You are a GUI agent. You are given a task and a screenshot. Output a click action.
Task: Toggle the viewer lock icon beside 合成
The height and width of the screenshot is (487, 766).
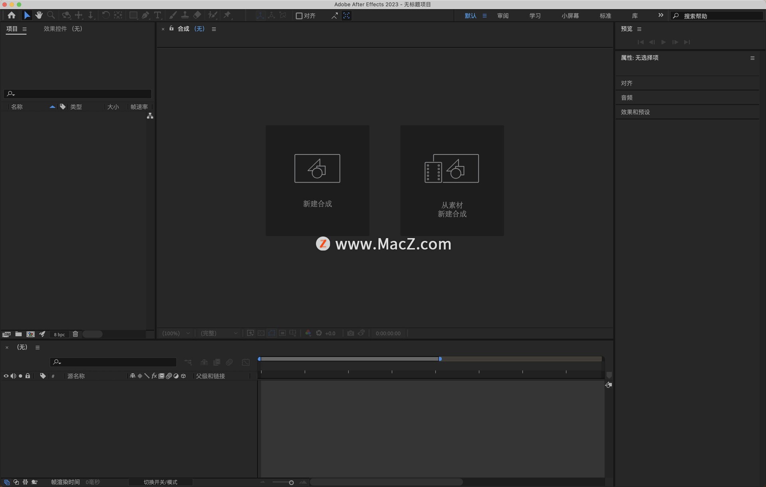[x=171, y=28]
